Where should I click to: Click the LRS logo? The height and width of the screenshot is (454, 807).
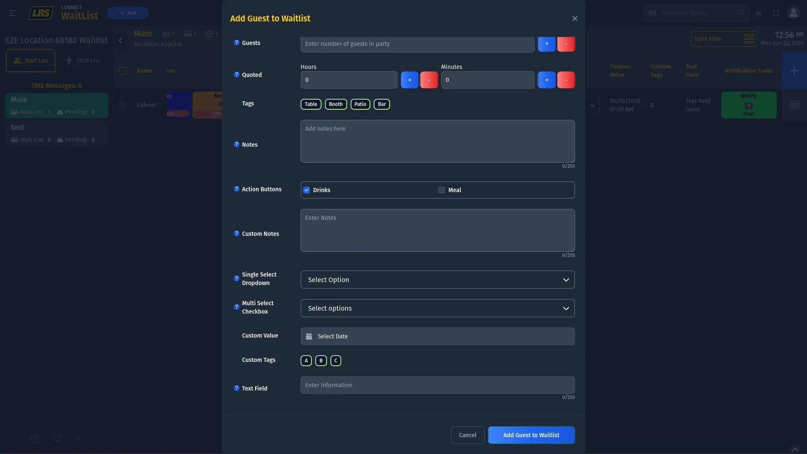pyautogui.click(x=41, y=13)
